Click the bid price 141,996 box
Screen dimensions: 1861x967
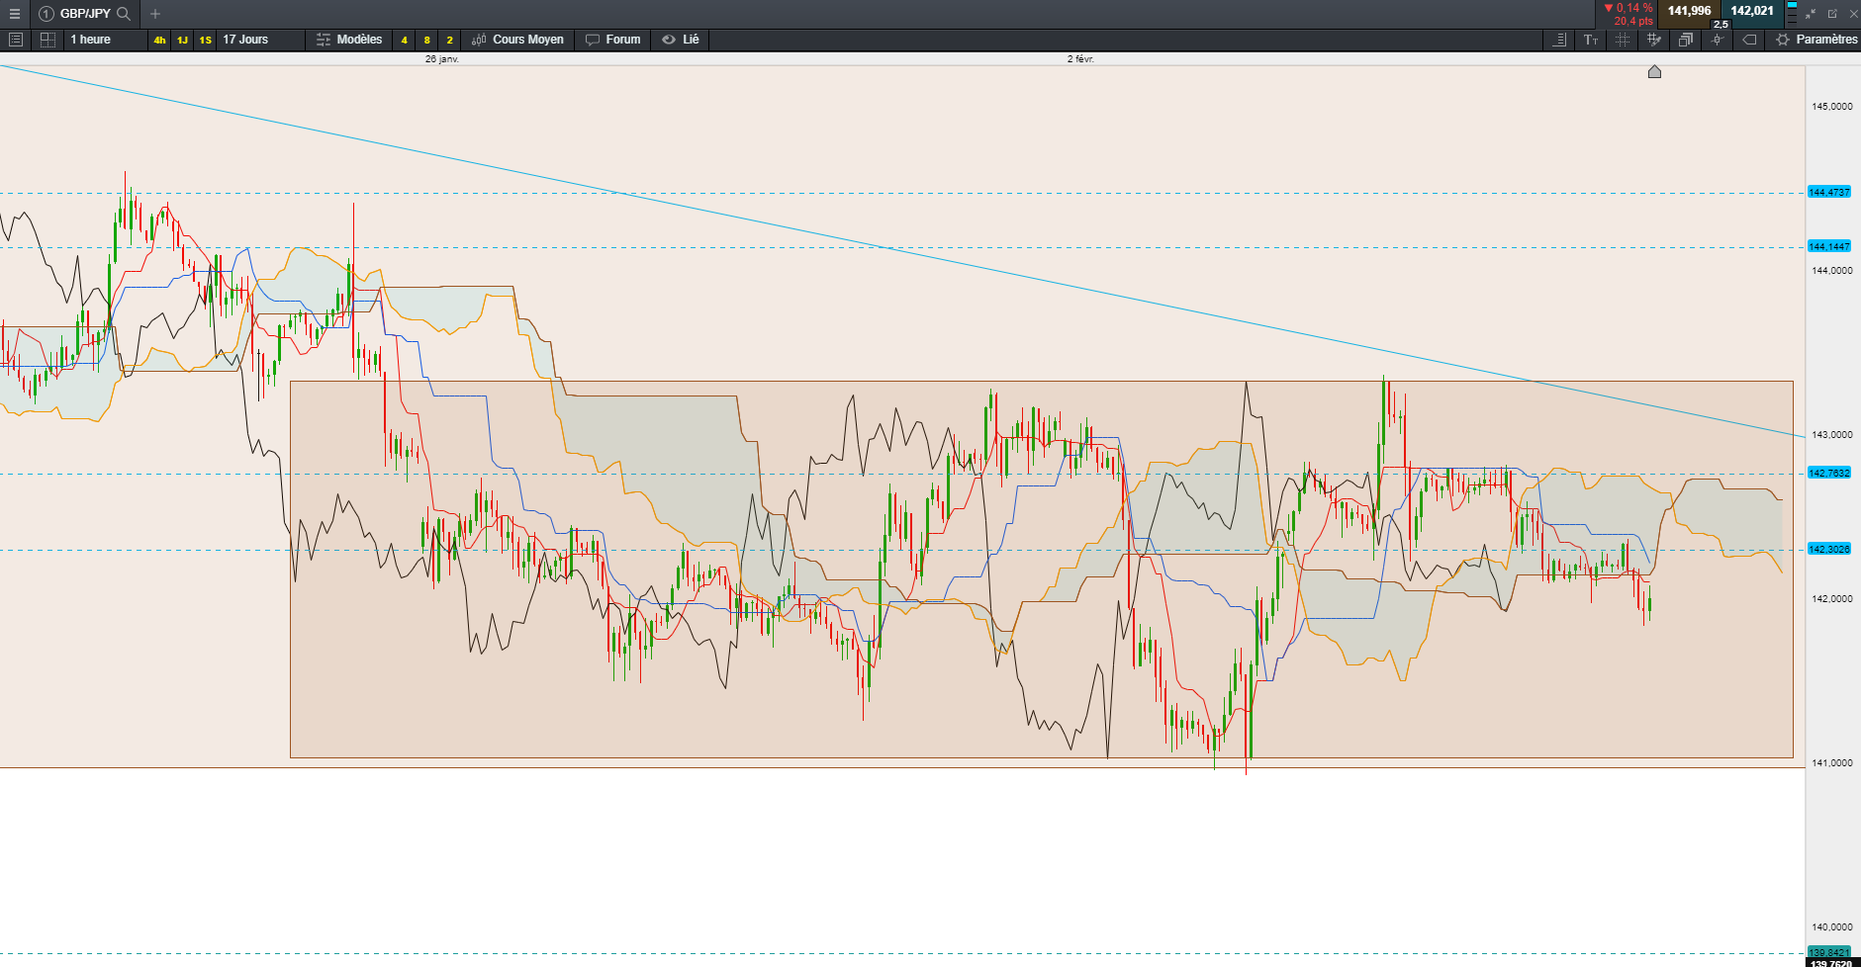[1689, 11]
